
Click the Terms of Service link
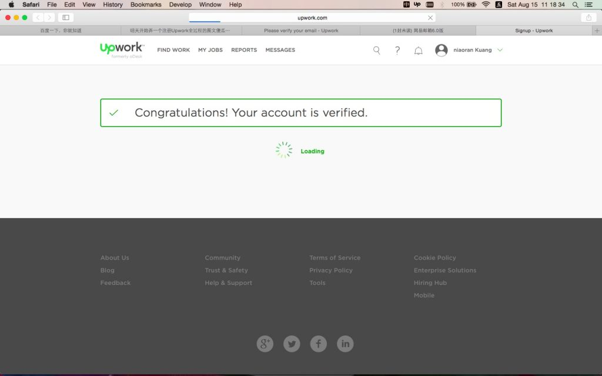click(335, 257)
